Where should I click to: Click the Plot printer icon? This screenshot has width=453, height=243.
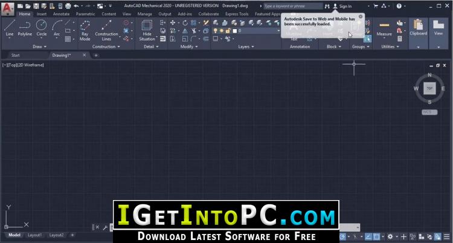pos(68,6)
